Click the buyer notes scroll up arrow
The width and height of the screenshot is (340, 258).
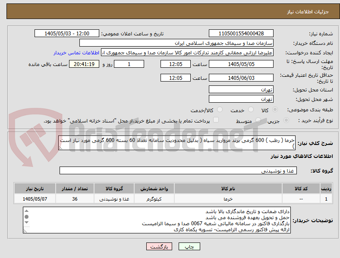(x=26, y=211)
